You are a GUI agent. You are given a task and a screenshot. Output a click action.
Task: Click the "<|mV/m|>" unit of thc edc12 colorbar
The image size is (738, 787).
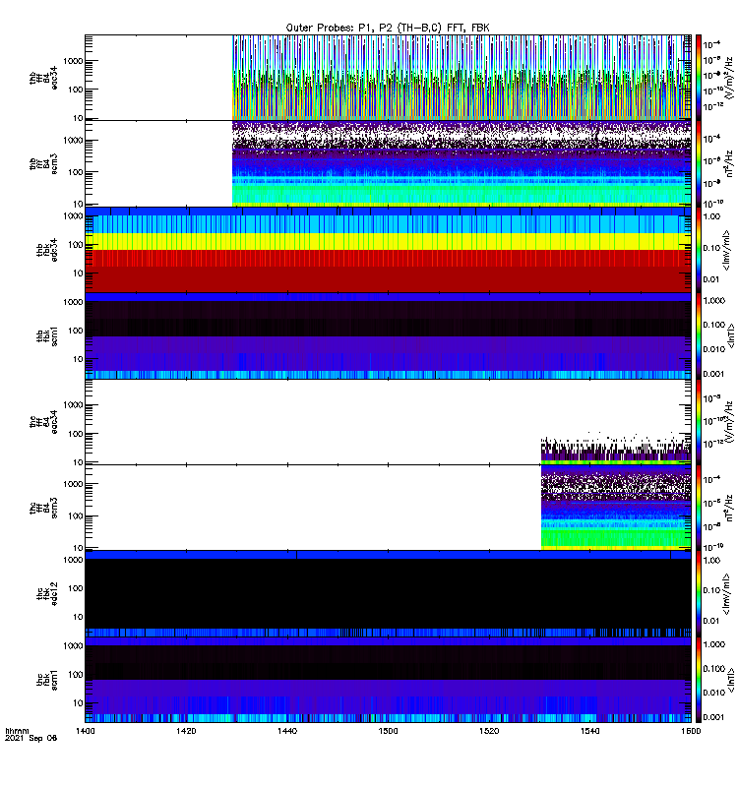[726, 594]
